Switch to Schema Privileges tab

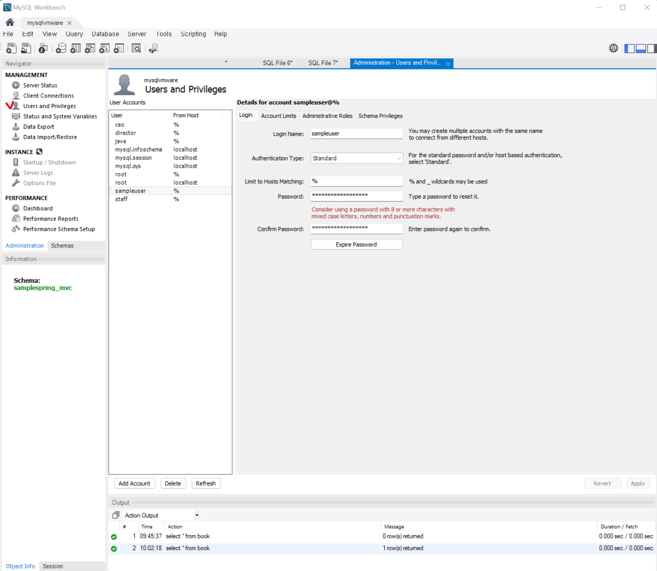coord(380,116)
